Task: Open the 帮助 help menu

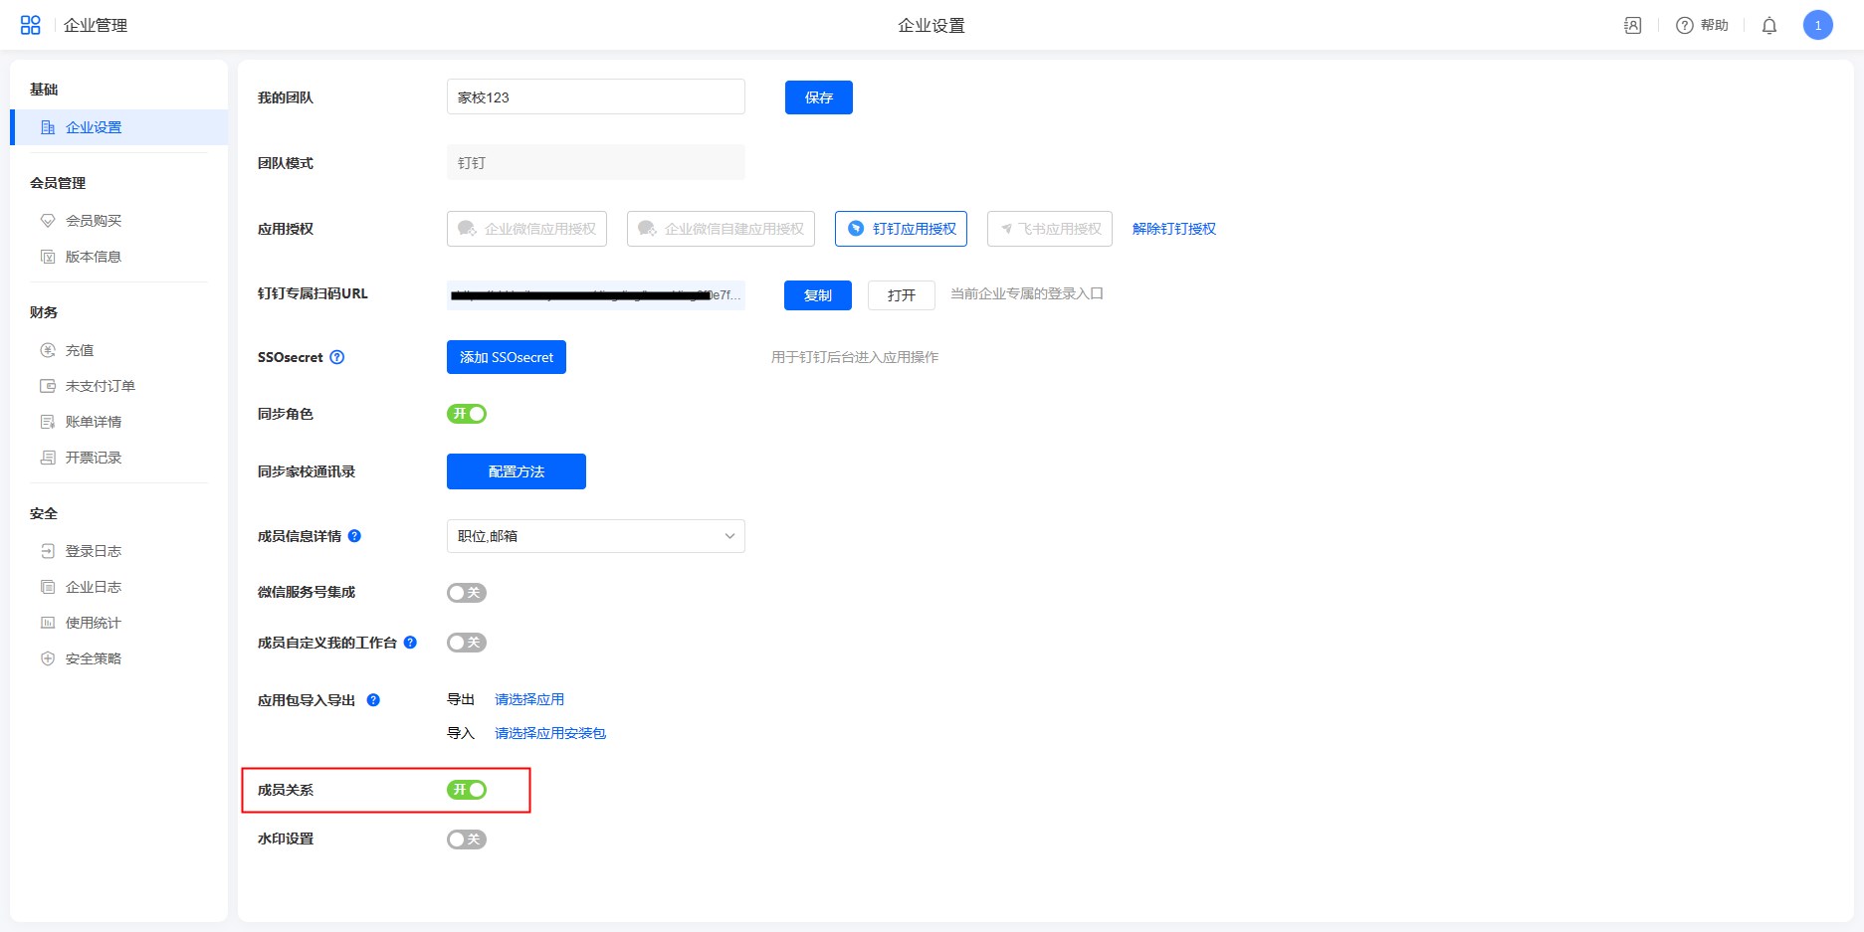Action: coord(1702,26)
